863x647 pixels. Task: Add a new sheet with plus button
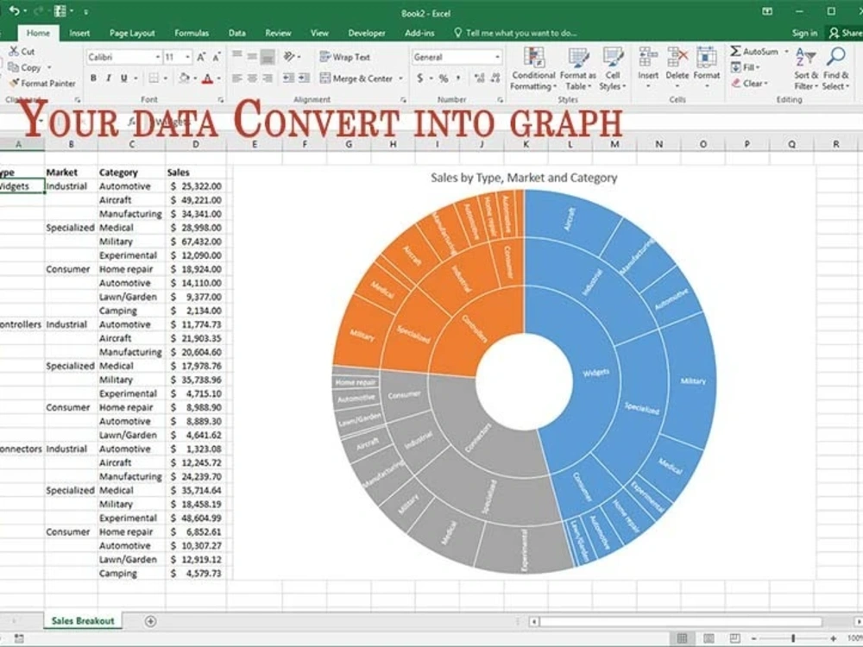pos(150,621)
